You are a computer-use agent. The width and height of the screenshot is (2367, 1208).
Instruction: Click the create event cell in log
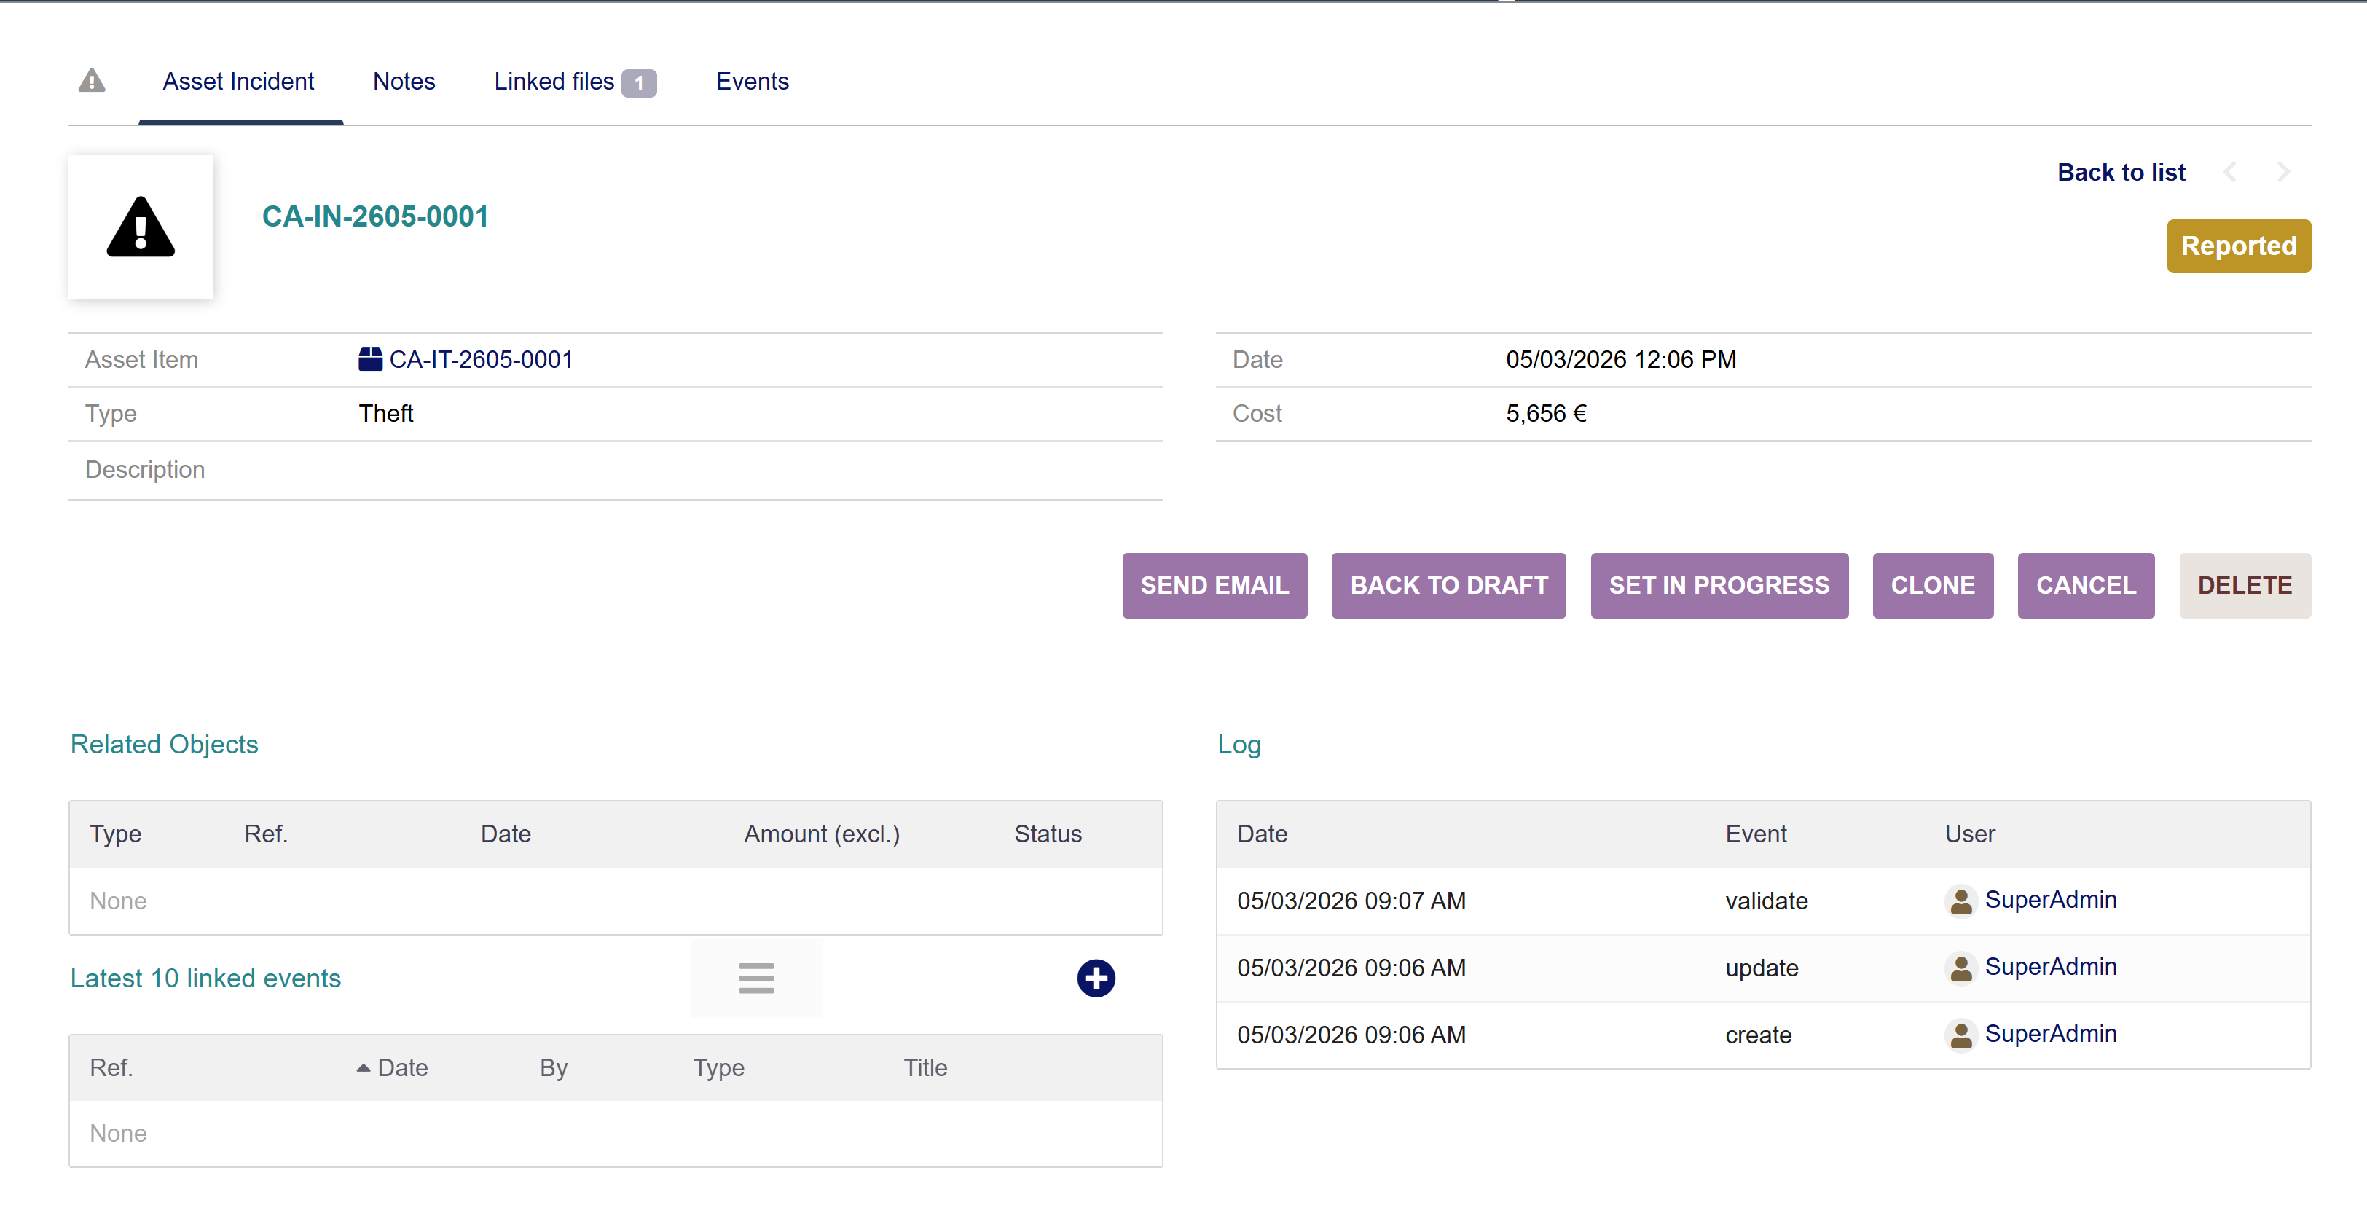click(x=1758, y=1035)
